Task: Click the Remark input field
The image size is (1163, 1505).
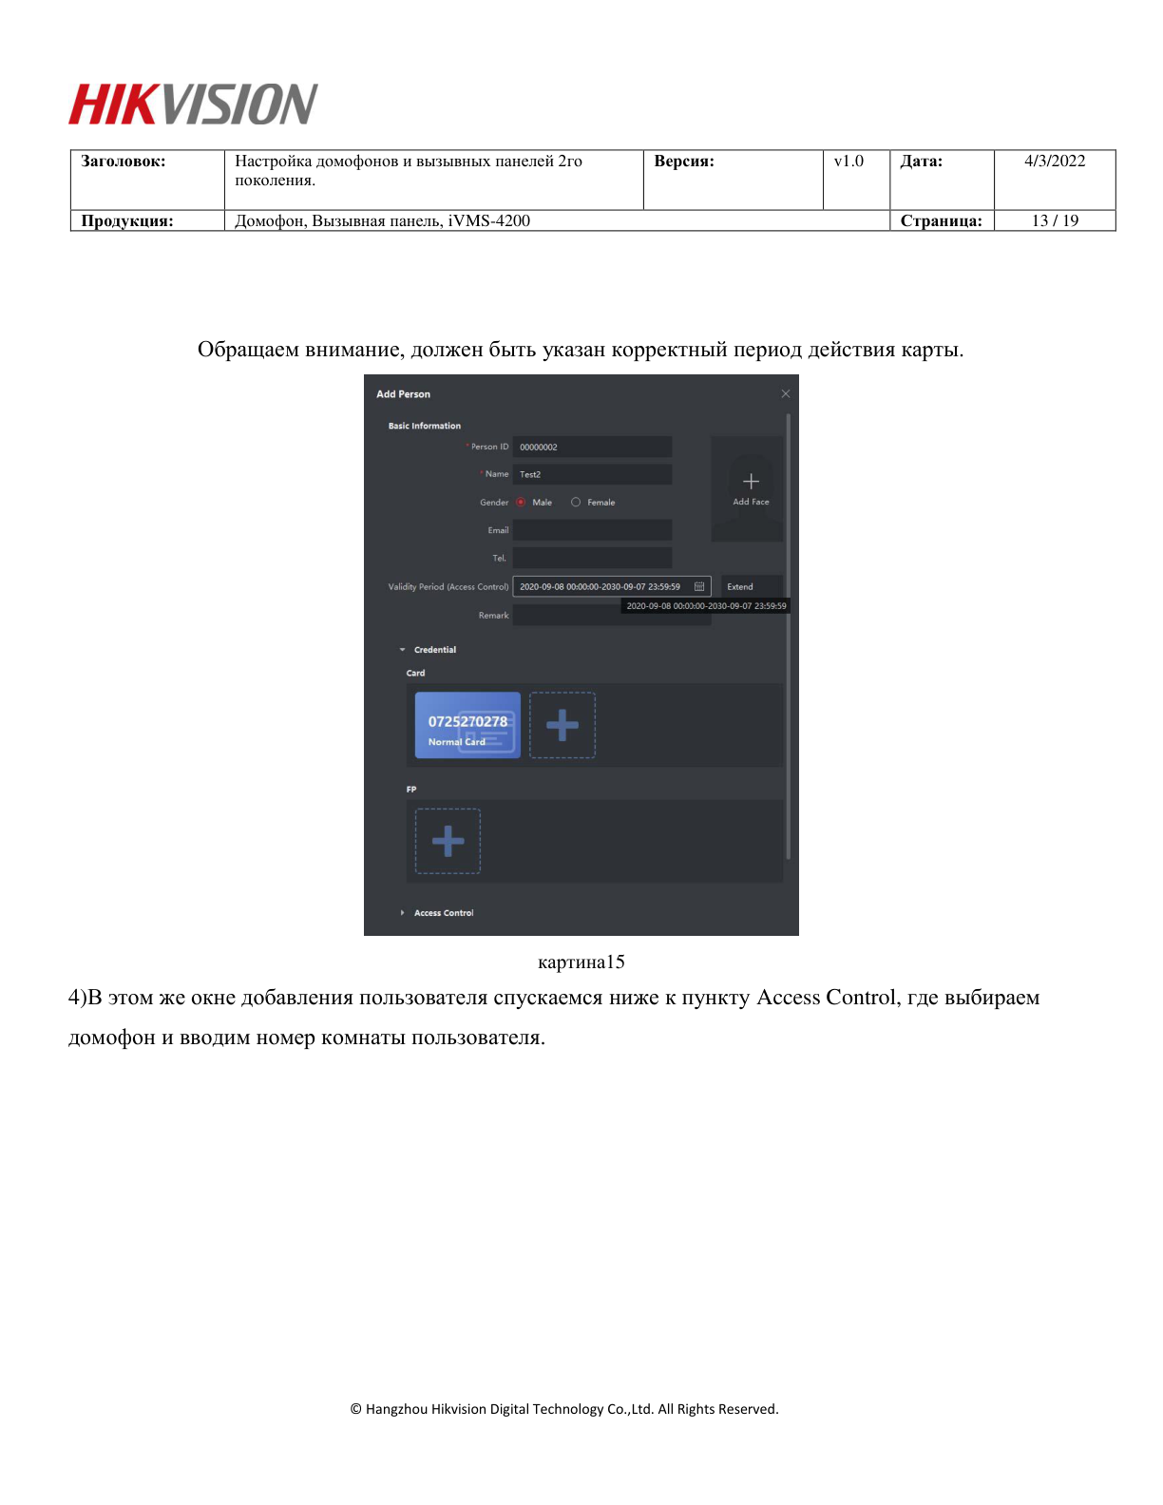Action: coord(612,615)
